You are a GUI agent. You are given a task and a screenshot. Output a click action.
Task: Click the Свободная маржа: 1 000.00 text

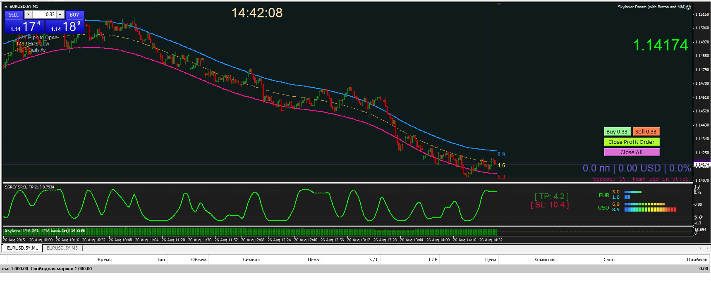tap(61, 269)
